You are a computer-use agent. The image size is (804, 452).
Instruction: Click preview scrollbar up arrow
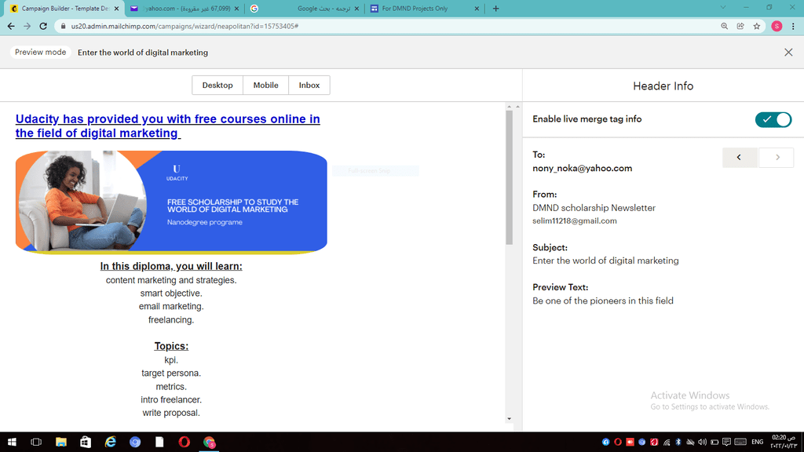click(509, 107)
